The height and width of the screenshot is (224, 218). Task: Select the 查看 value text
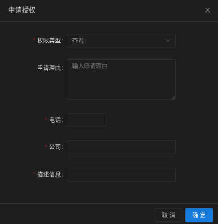78,41
